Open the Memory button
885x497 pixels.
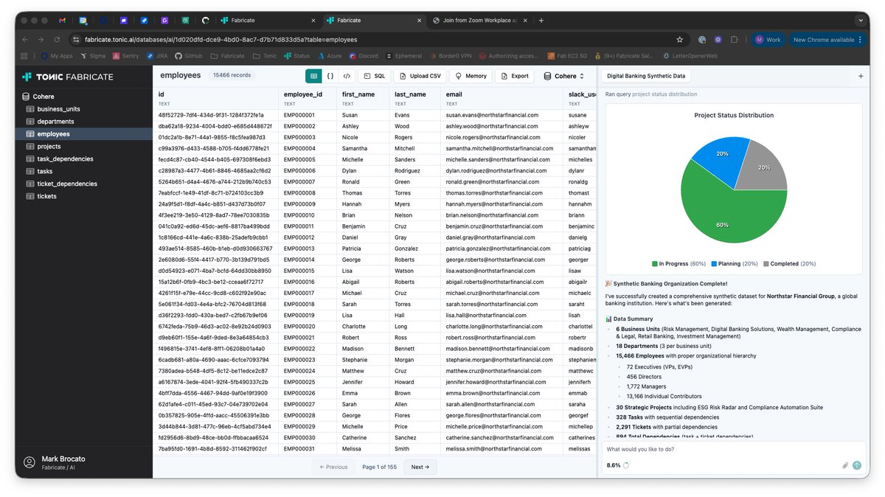[471, 76]
